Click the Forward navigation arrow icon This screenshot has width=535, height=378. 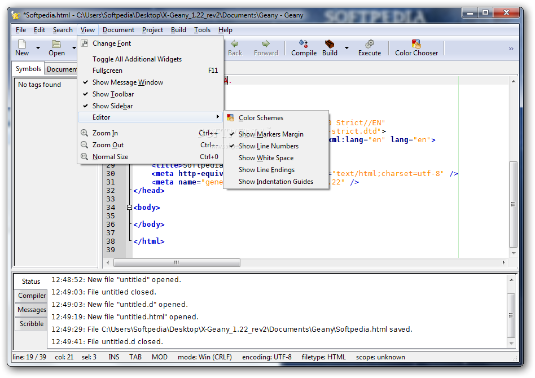pos(266,43)
